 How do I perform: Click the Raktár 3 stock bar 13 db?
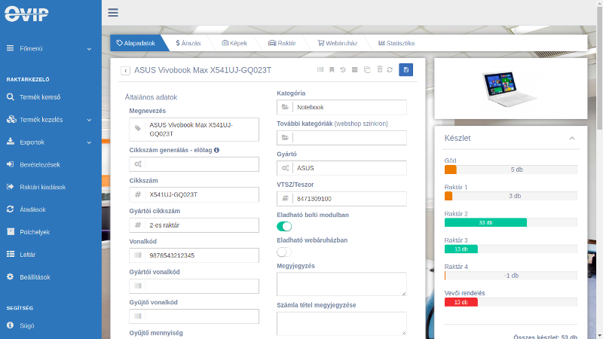[511, 249]
